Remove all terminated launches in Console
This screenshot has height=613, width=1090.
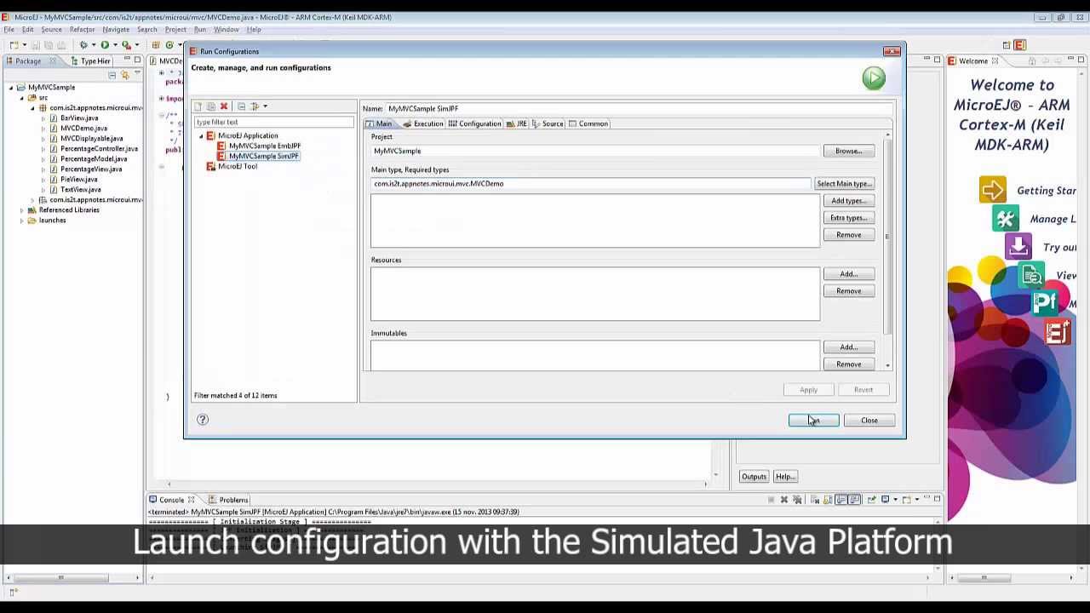797,500
